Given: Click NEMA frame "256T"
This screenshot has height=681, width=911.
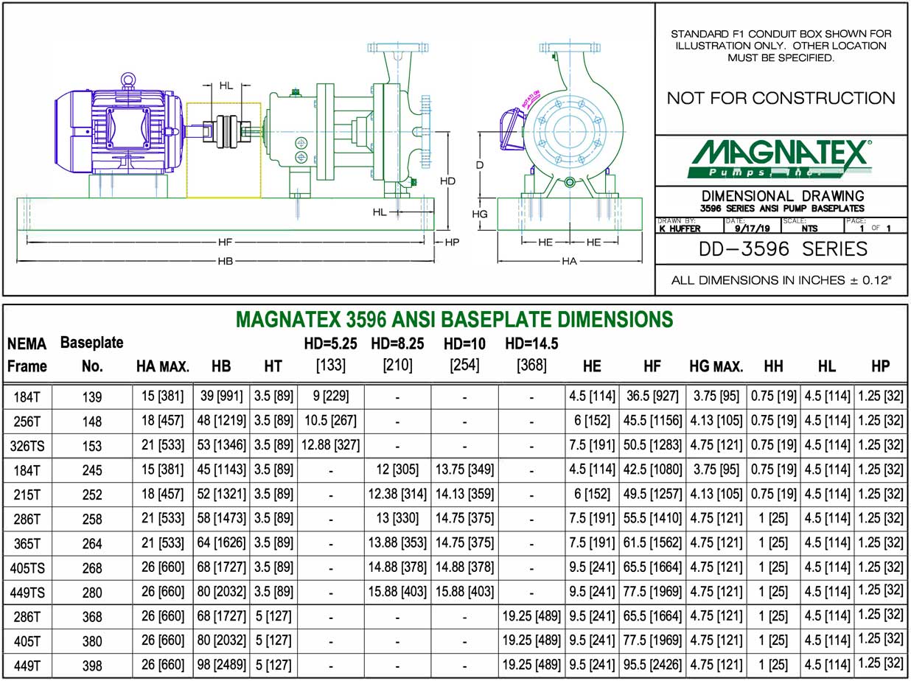Looking at the screenshot, I should (28, 423).
